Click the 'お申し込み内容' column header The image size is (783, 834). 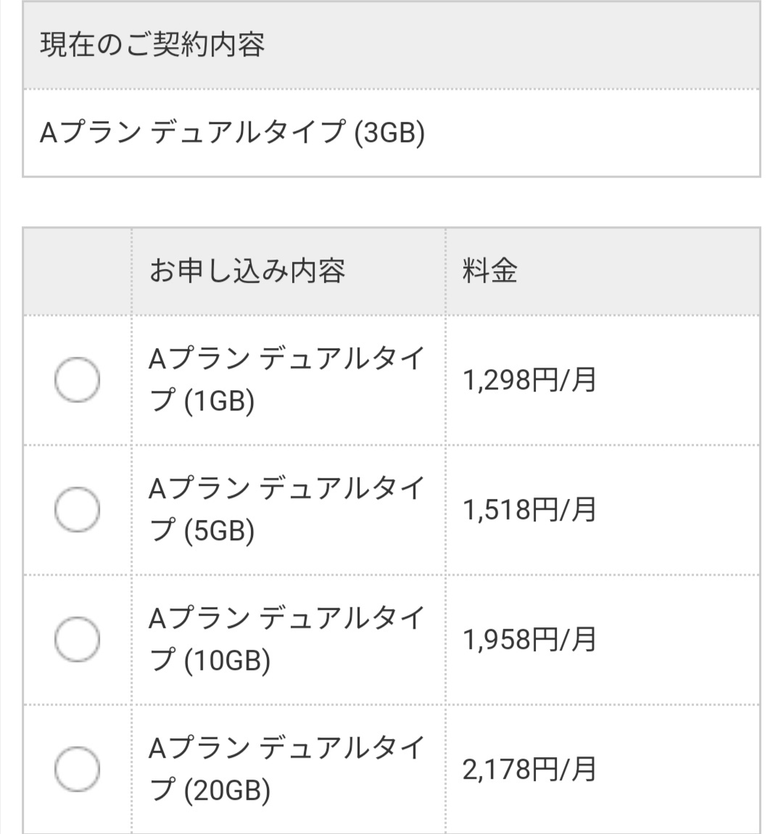pyautogui.click(x=247, y=271)
